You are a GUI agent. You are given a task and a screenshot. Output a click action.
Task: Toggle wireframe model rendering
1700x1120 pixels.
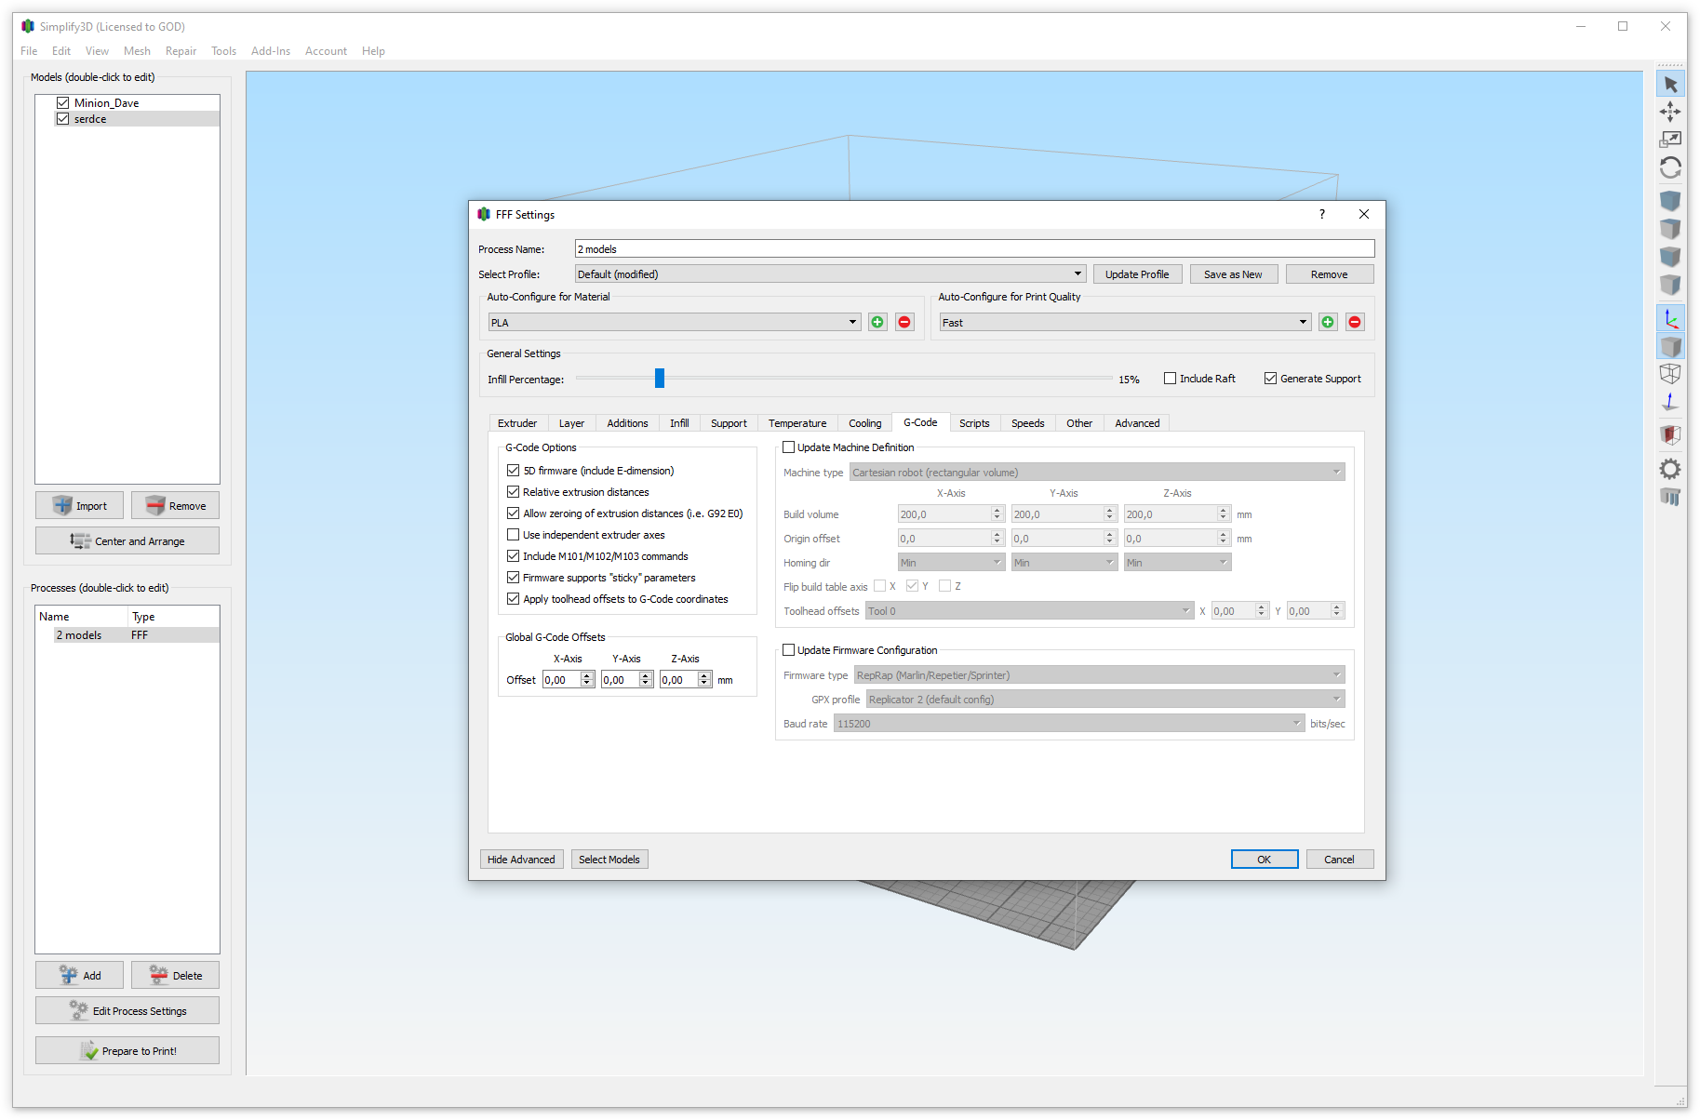coord(1670,374)
